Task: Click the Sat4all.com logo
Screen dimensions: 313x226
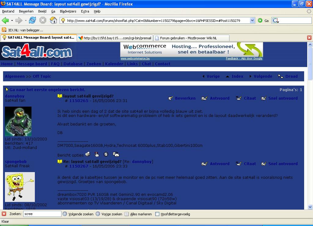Action: (x=37, y=51)
